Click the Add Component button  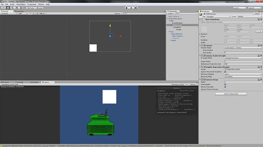(x=231, y=94)
